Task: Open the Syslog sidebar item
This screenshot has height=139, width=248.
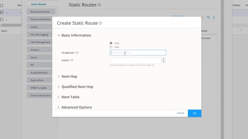Action: pyautogui.click(x=40, y=27)
